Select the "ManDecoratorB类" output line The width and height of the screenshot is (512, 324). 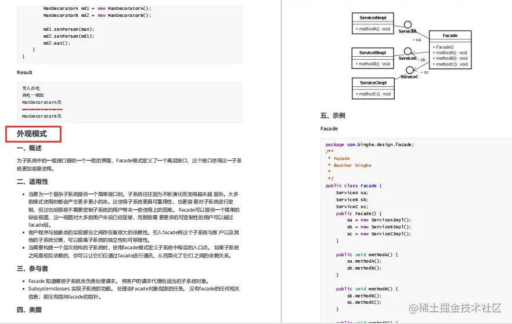pos(41,116)
